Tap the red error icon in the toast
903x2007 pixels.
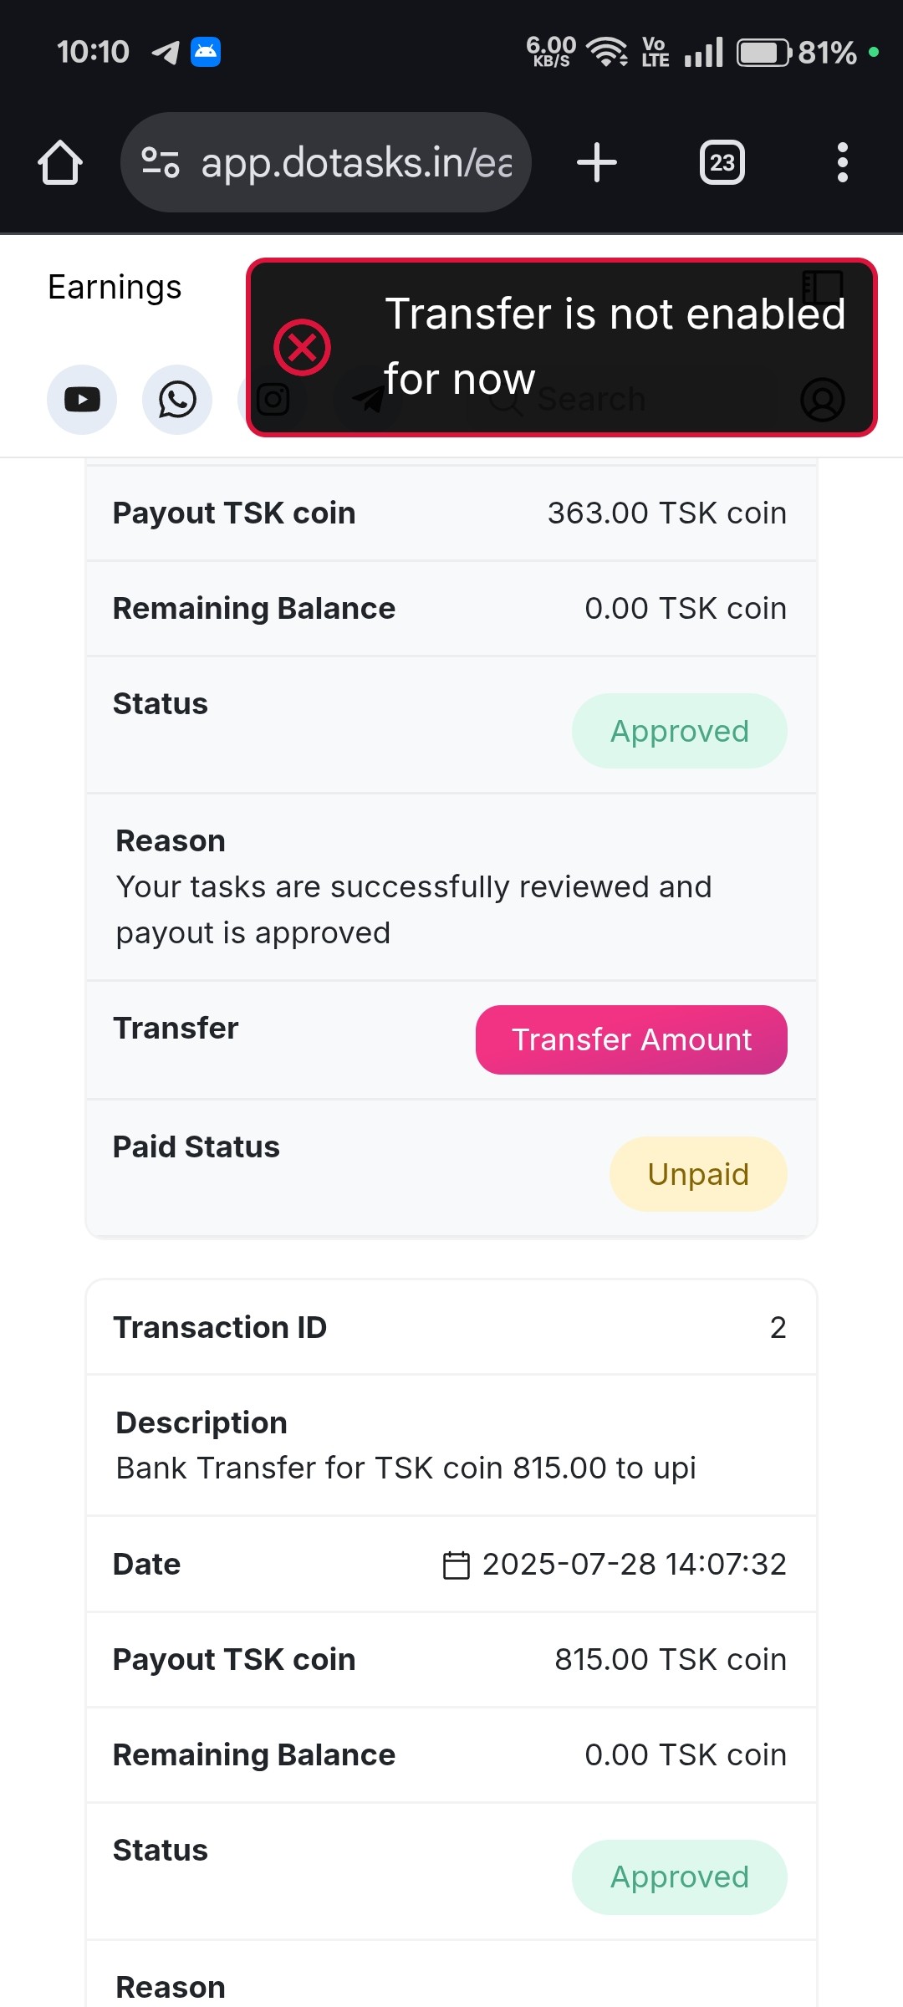point(302,347)
